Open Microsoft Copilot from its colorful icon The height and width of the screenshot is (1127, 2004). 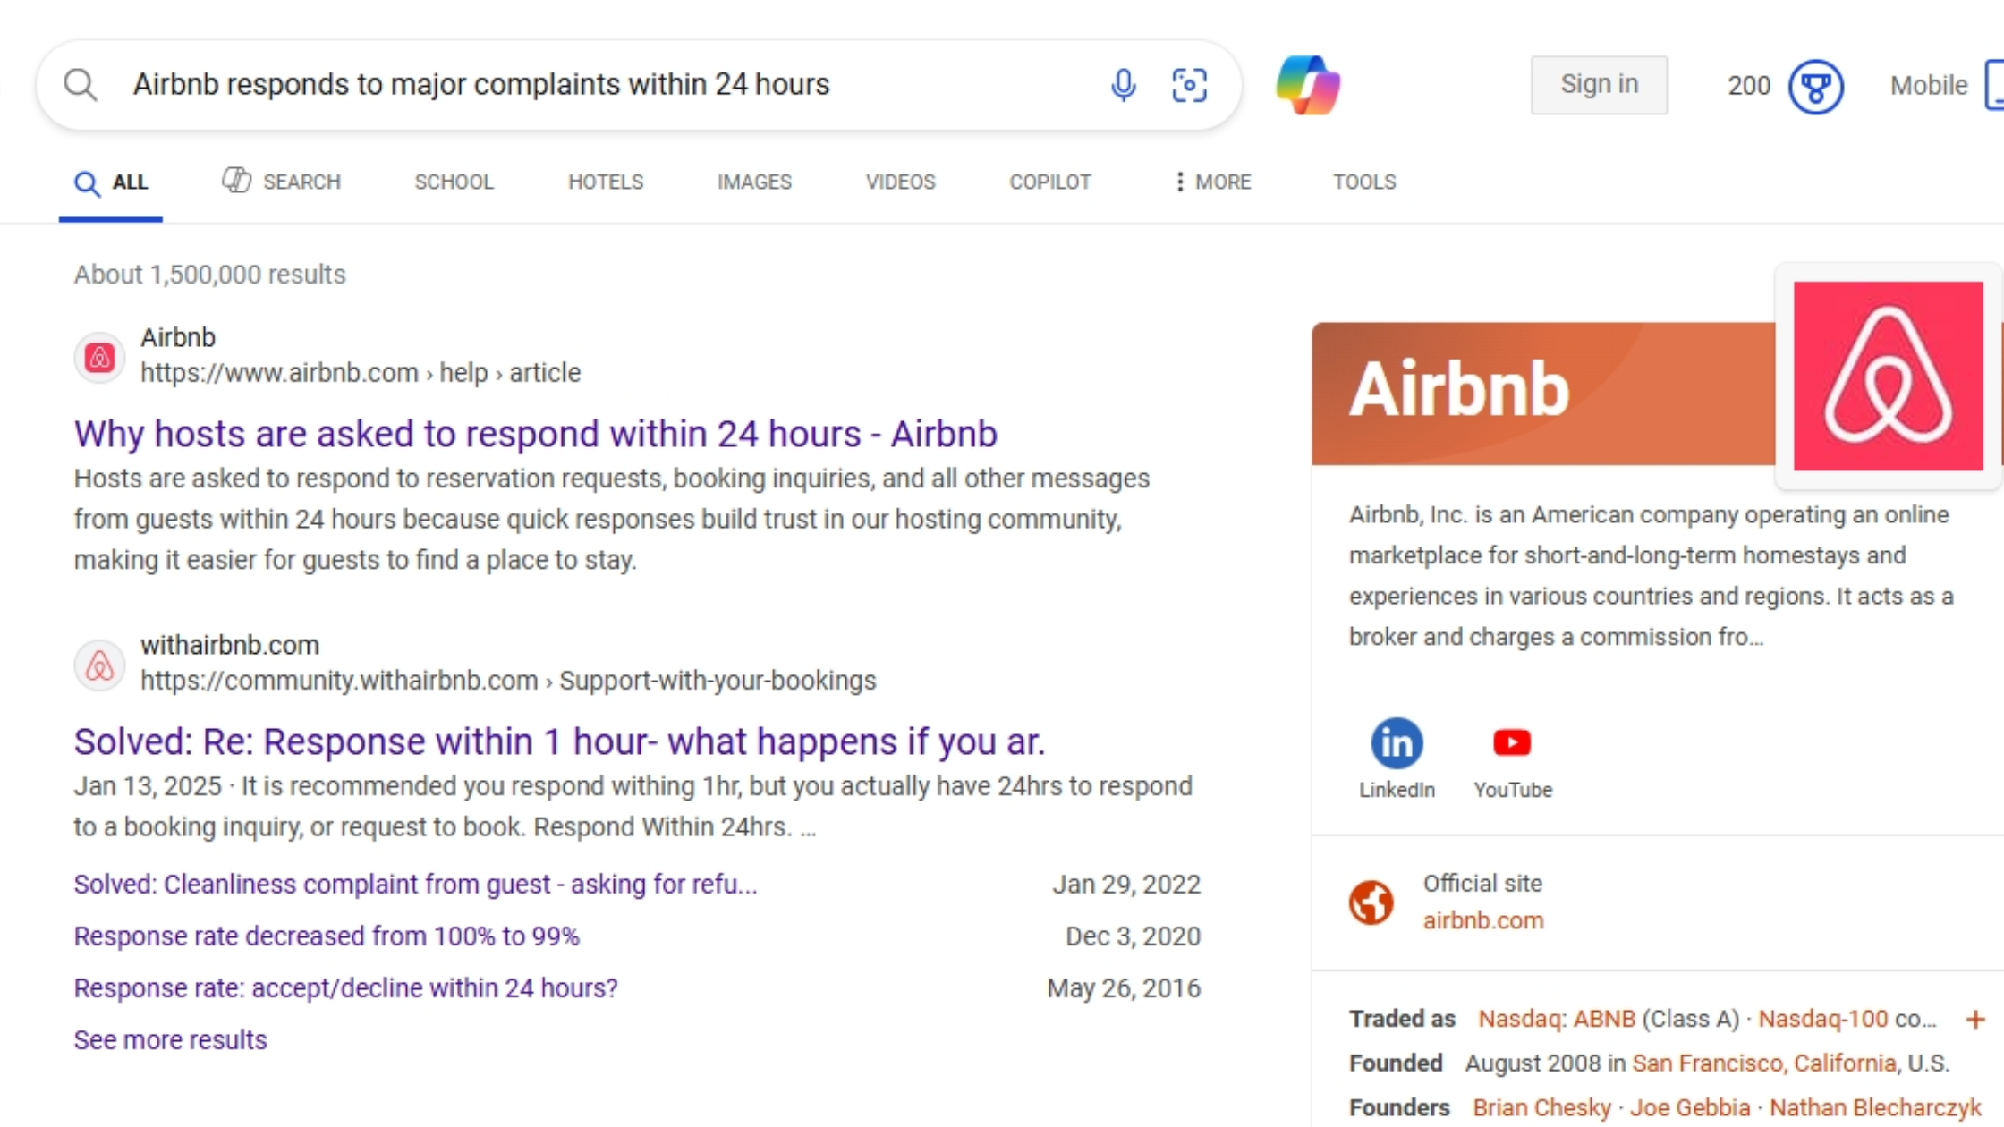point(1308,83)
